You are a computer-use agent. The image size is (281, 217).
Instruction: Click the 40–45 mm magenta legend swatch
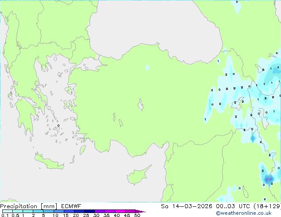(x=120, y=211)
